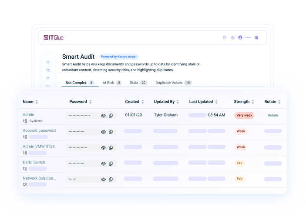The image size is (306, 217).
Task: Click the Powered by Kaseya Assist badge
Action: click(x=119, y=57)
